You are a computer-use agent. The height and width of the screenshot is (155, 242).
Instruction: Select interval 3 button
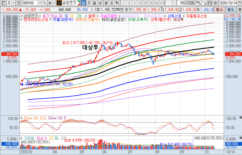129,3
